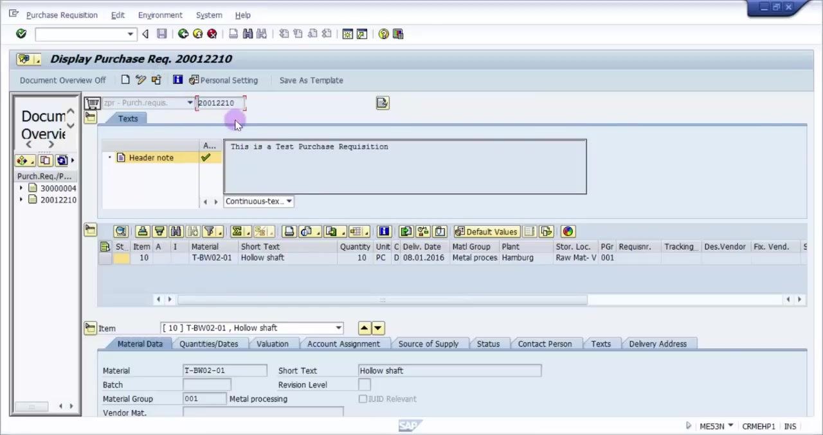Screen dimensions: 823x435
Task: Click the colorful circle icon after Default Values
Action: (568, 232)
